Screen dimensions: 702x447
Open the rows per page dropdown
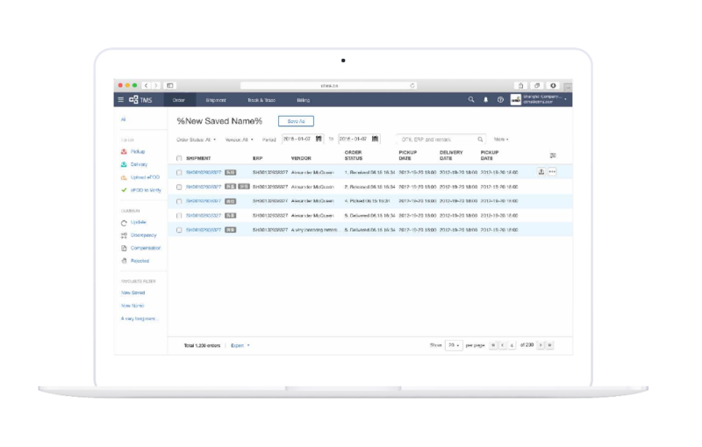click(x=453, y=345)
